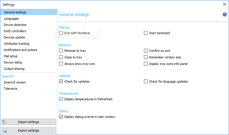This screenshot has width=229, height=135.
Task: Enable Remember window size
Action: [x=146, y=57]
